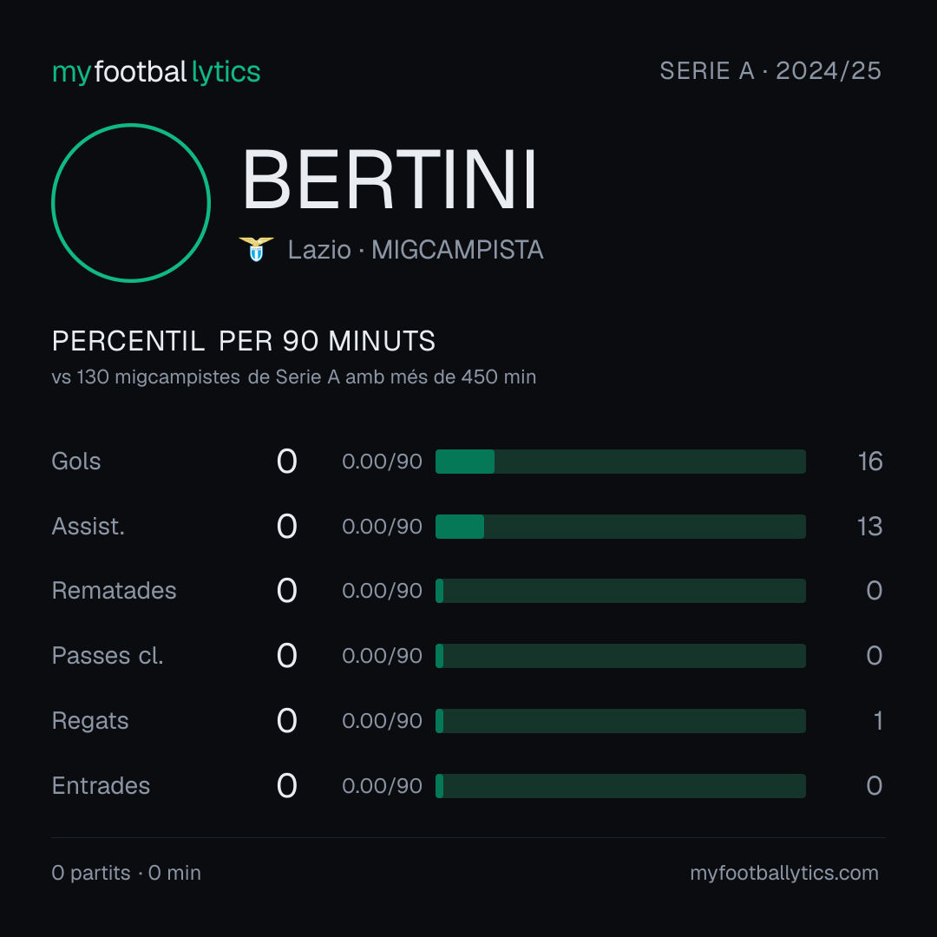This screenshot has width=937, height=937.
Task: Open the myfootballytics logo
Action: click(156, 72)
